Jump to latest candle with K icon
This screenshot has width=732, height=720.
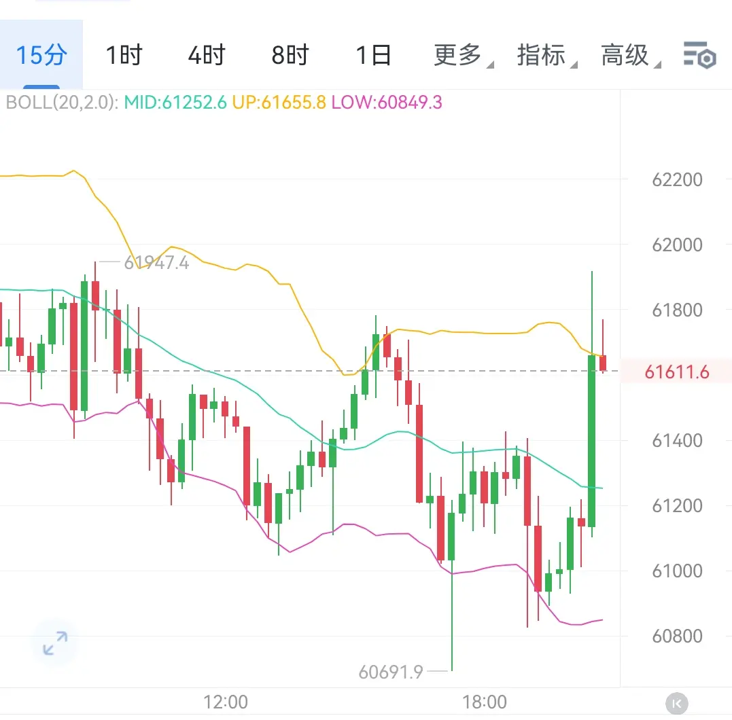pos(676,703)
